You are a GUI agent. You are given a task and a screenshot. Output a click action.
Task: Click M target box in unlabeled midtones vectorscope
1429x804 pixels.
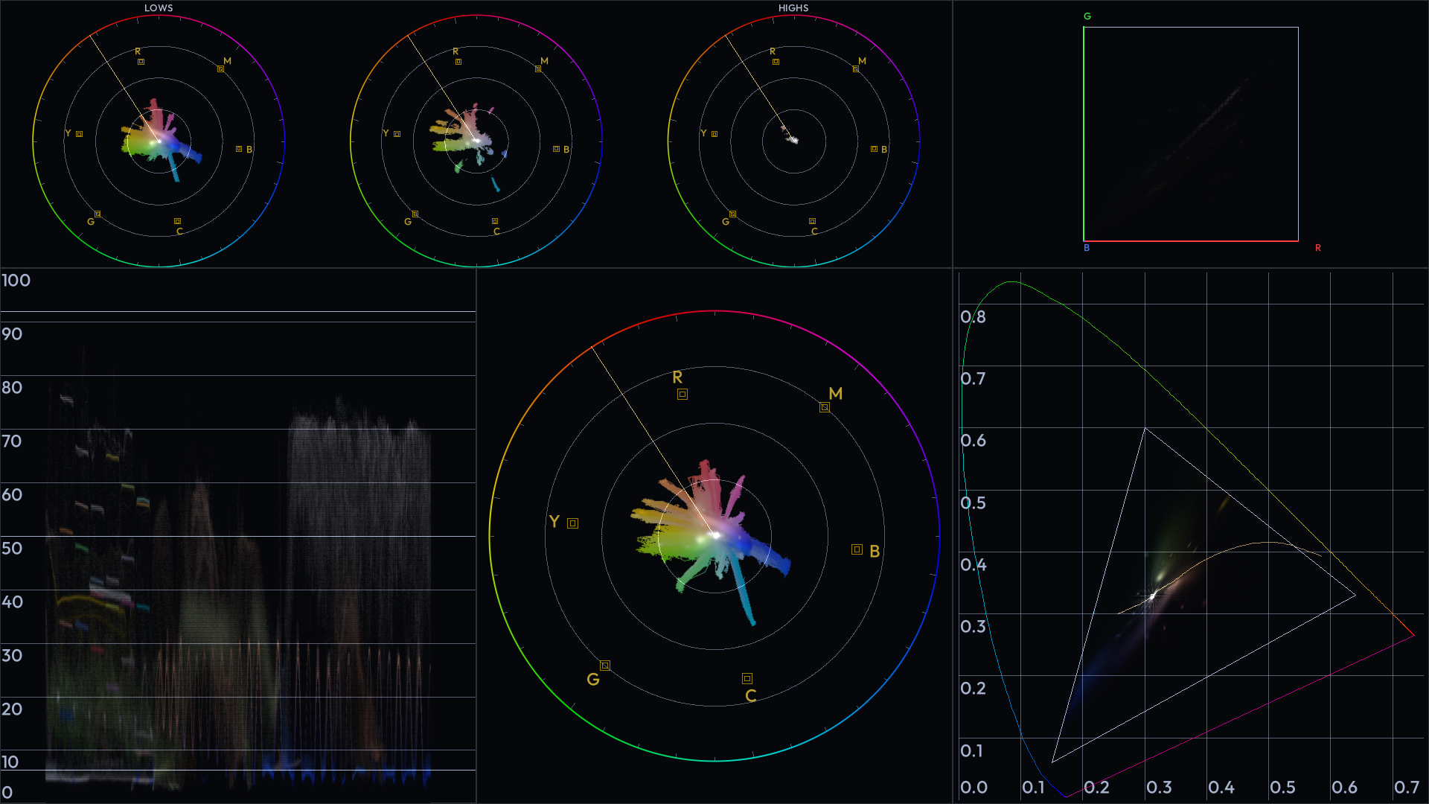(x=537, y=69)
